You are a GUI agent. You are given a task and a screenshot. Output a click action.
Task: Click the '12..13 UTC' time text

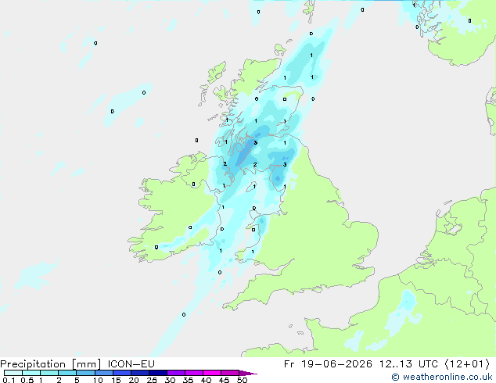[x=408, y=364]
